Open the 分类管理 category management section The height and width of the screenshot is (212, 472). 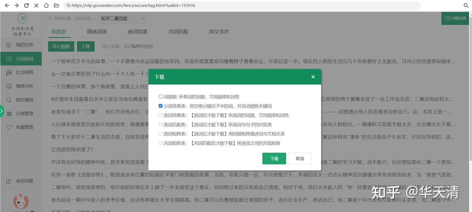tap(20, 114)
